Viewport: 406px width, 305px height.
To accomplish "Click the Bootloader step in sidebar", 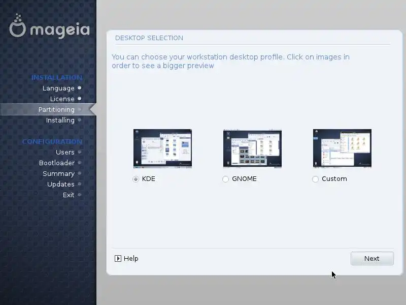I will pyautogui.click(x=57, y=163).
